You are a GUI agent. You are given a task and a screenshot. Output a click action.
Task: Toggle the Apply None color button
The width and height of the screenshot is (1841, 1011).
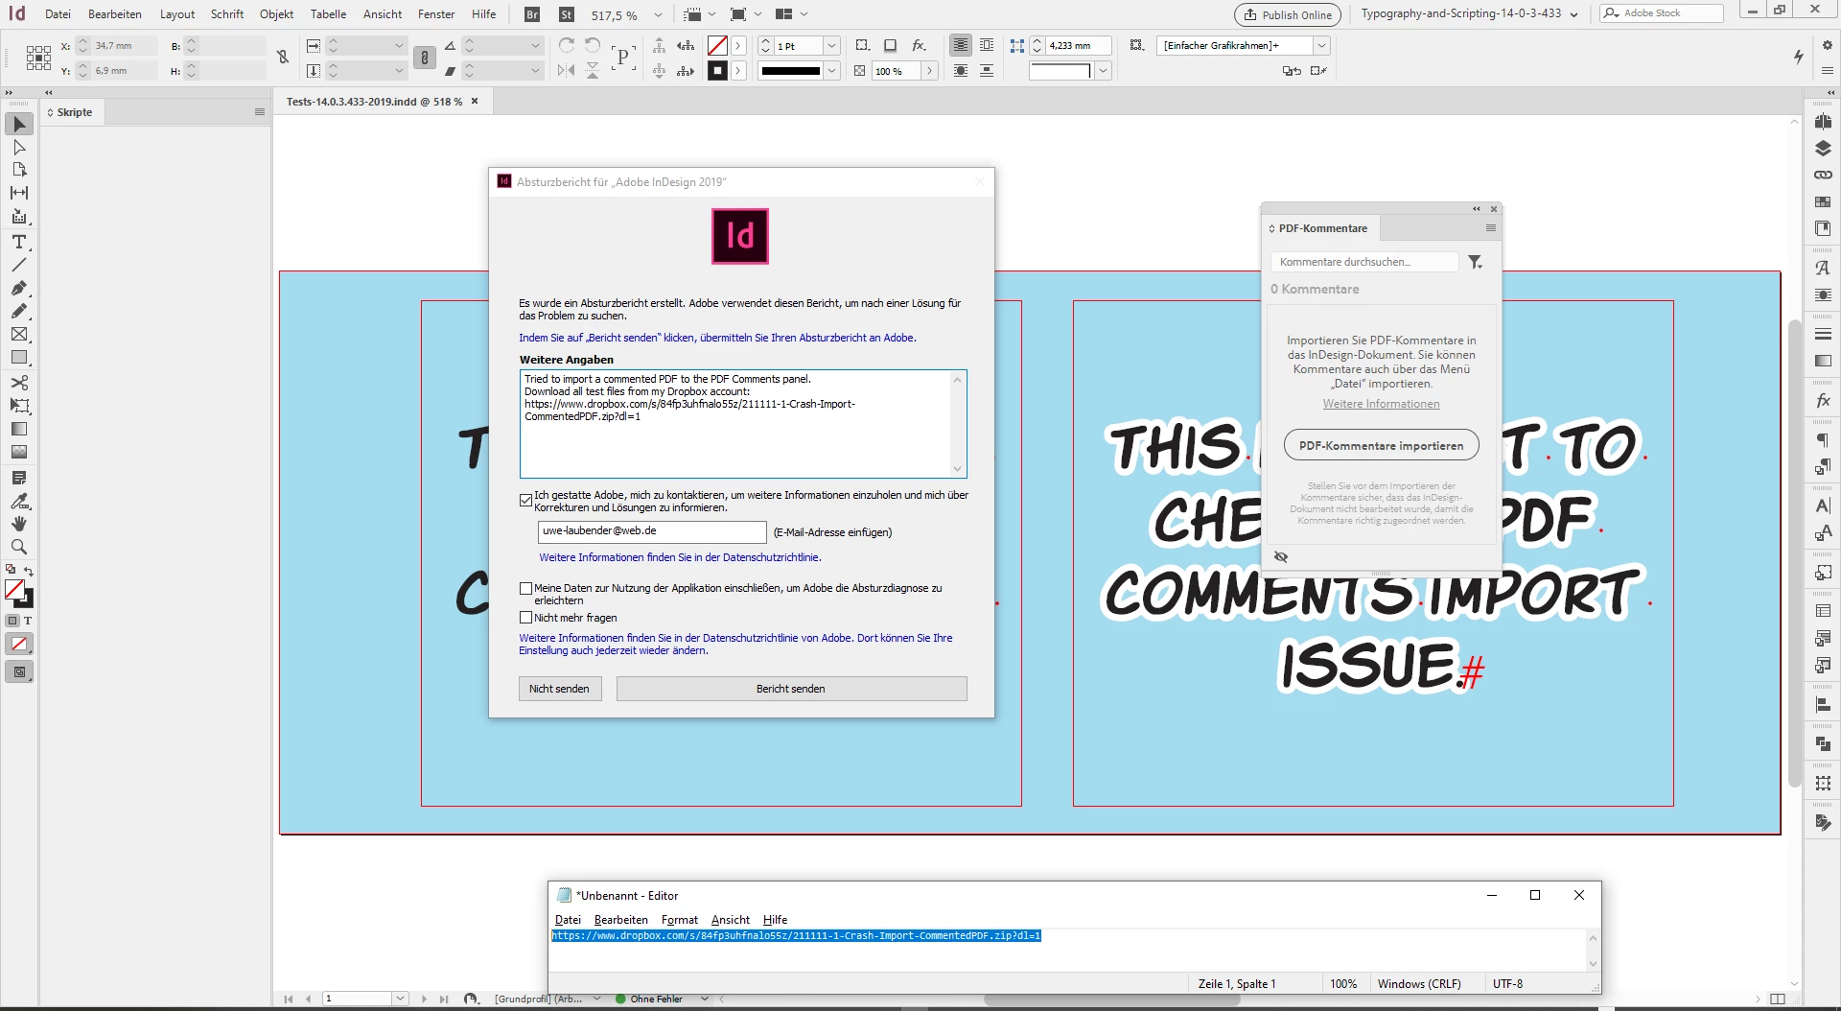[19, 644]
